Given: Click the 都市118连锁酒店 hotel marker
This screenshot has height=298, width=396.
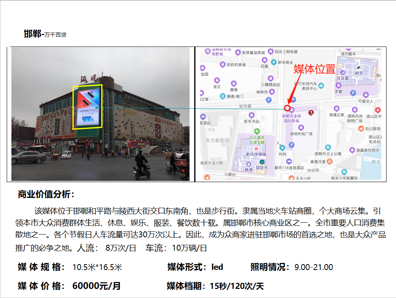Looking at the screenshot, I should pos(289,161).
